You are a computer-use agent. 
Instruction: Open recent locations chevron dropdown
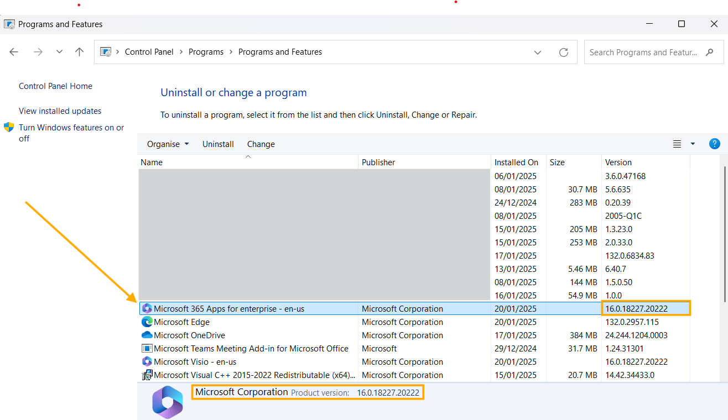pyautogui.click(x=59, y=52)
